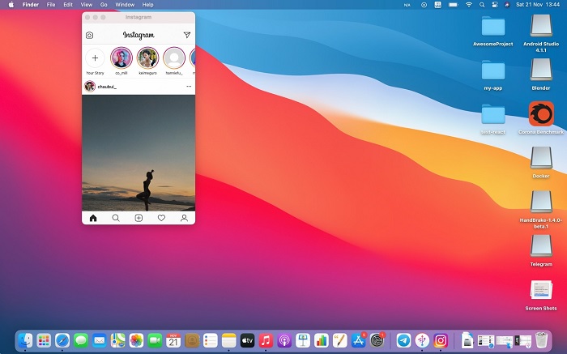Open the activity heart tab

[161, 218]
